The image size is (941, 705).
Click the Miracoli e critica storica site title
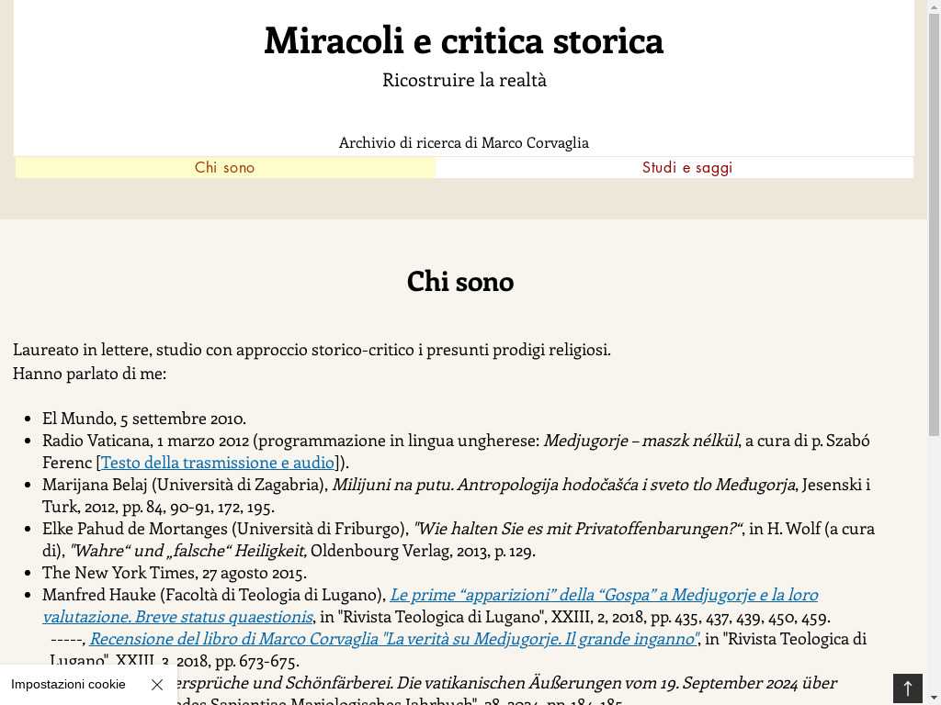coord(464,40)
